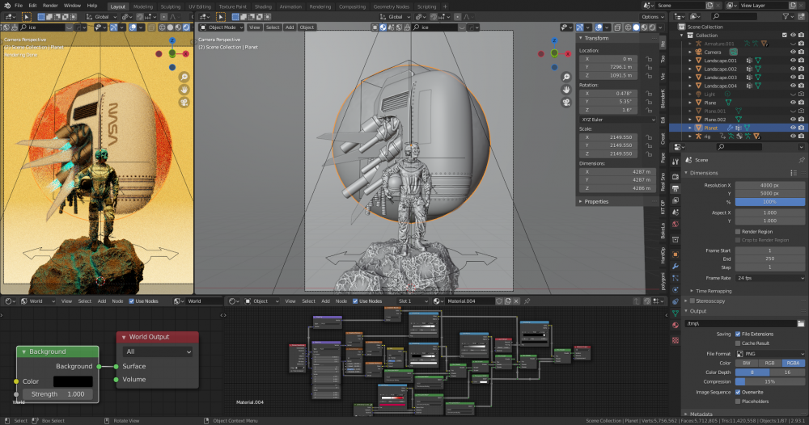The image size is (809, 425).
Task: Open the View Layer properties tab icon
Action: (676, 200)
